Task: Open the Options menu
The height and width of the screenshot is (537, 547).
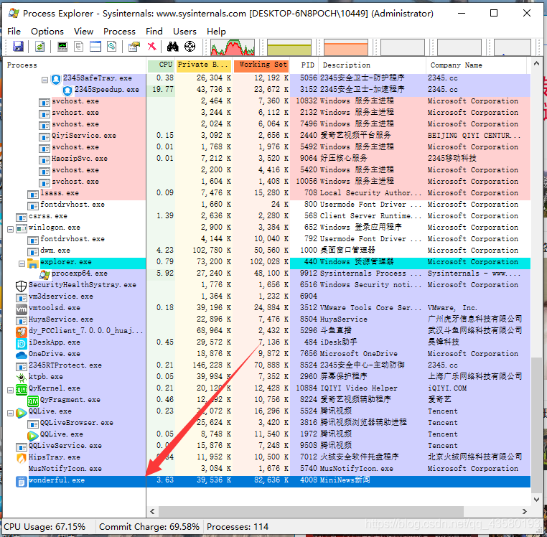Action: click(47, 32)
